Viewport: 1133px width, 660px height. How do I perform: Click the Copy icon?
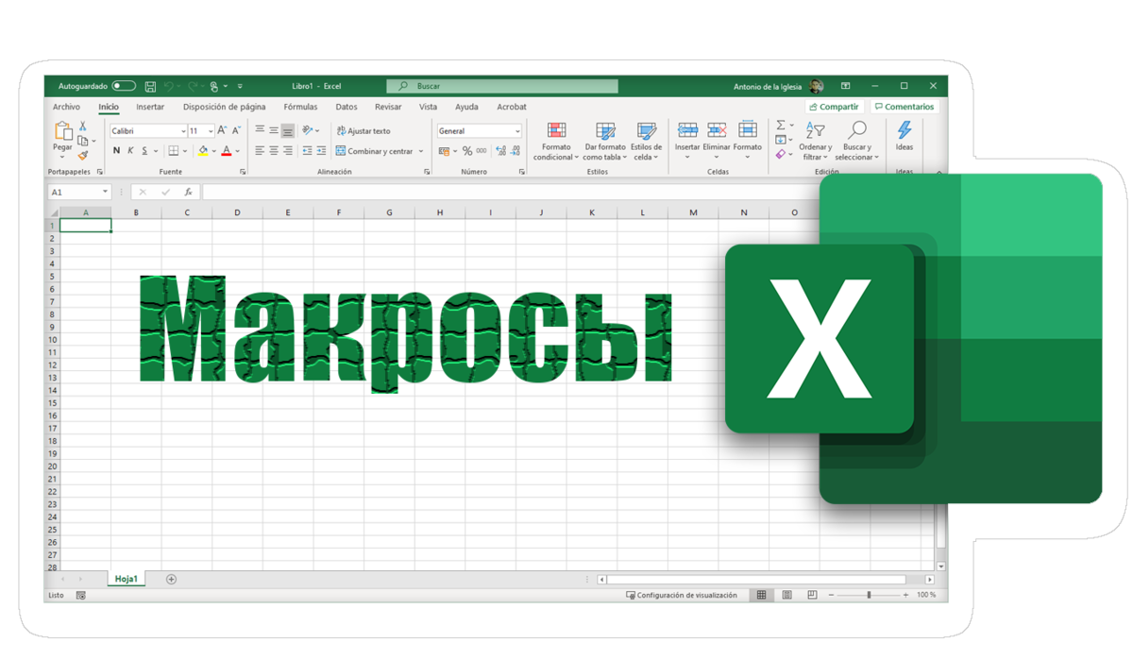tap(83, 141)
